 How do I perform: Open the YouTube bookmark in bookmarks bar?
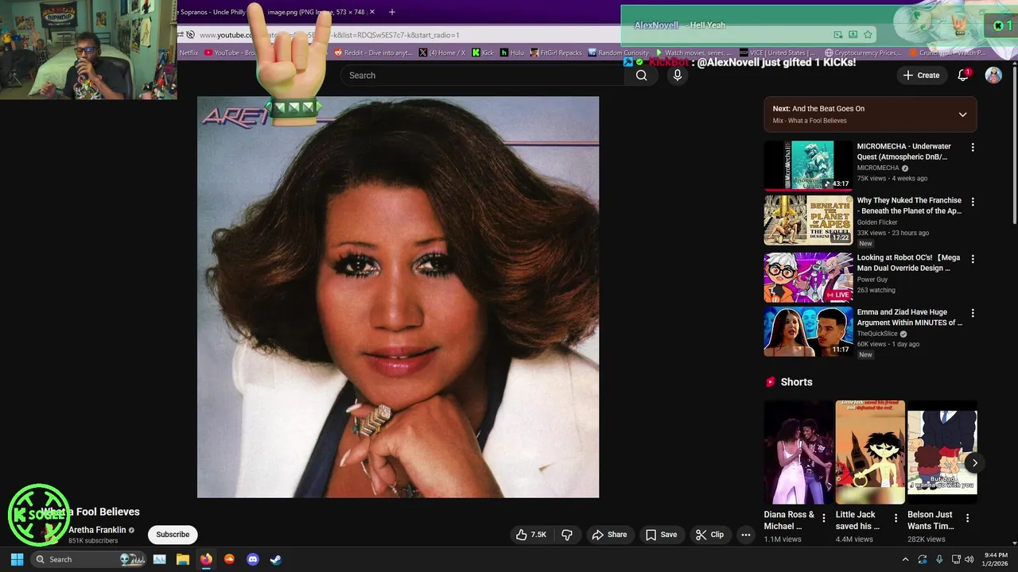pos(230,52)
